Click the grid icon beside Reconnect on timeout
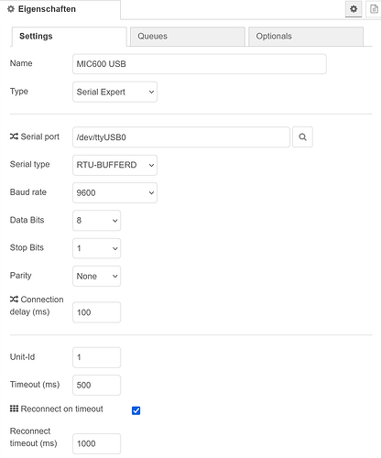 coord(14,409)
